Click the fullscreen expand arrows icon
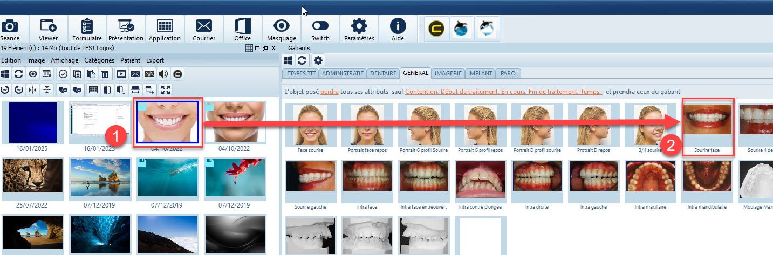Viewport: 773px width, 255px height. 166,89
